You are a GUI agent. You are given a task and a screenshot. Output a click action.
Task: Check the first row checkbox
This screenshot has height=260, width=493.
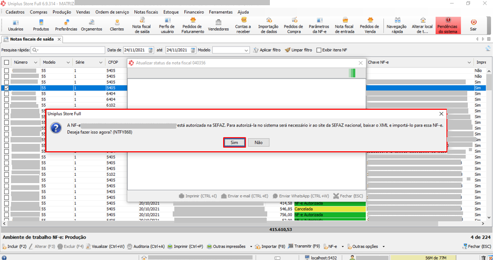[6, 71]
